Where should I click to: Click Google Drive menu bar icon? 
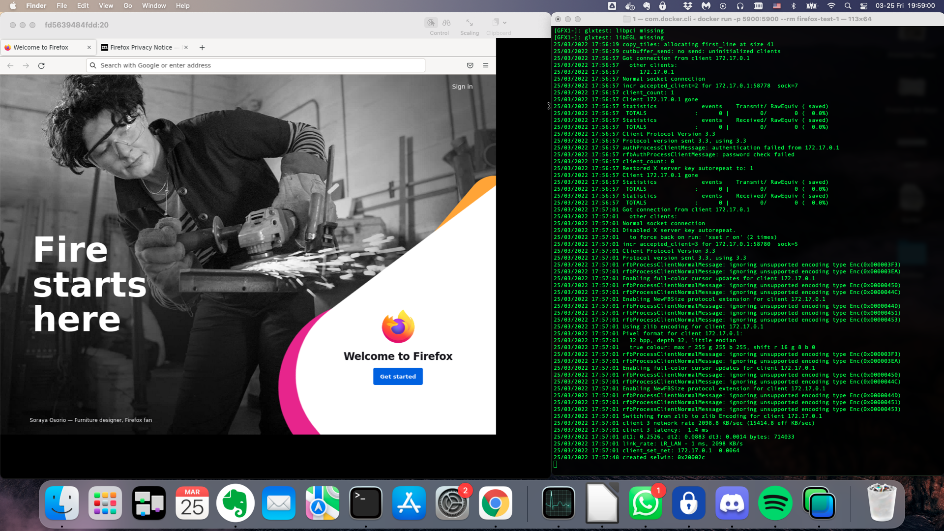pyautogui.click(x=612, y=6)
